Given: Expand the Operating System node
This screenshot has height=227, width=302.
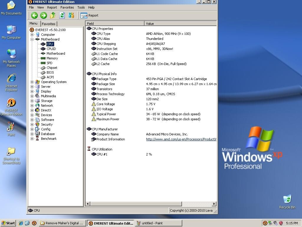Looking at the screenshot, I should 32,82.
